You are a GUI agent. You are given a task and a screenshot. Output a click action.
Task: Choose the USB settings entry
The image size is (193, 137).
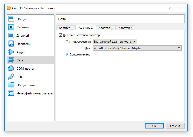click(31, 77)
